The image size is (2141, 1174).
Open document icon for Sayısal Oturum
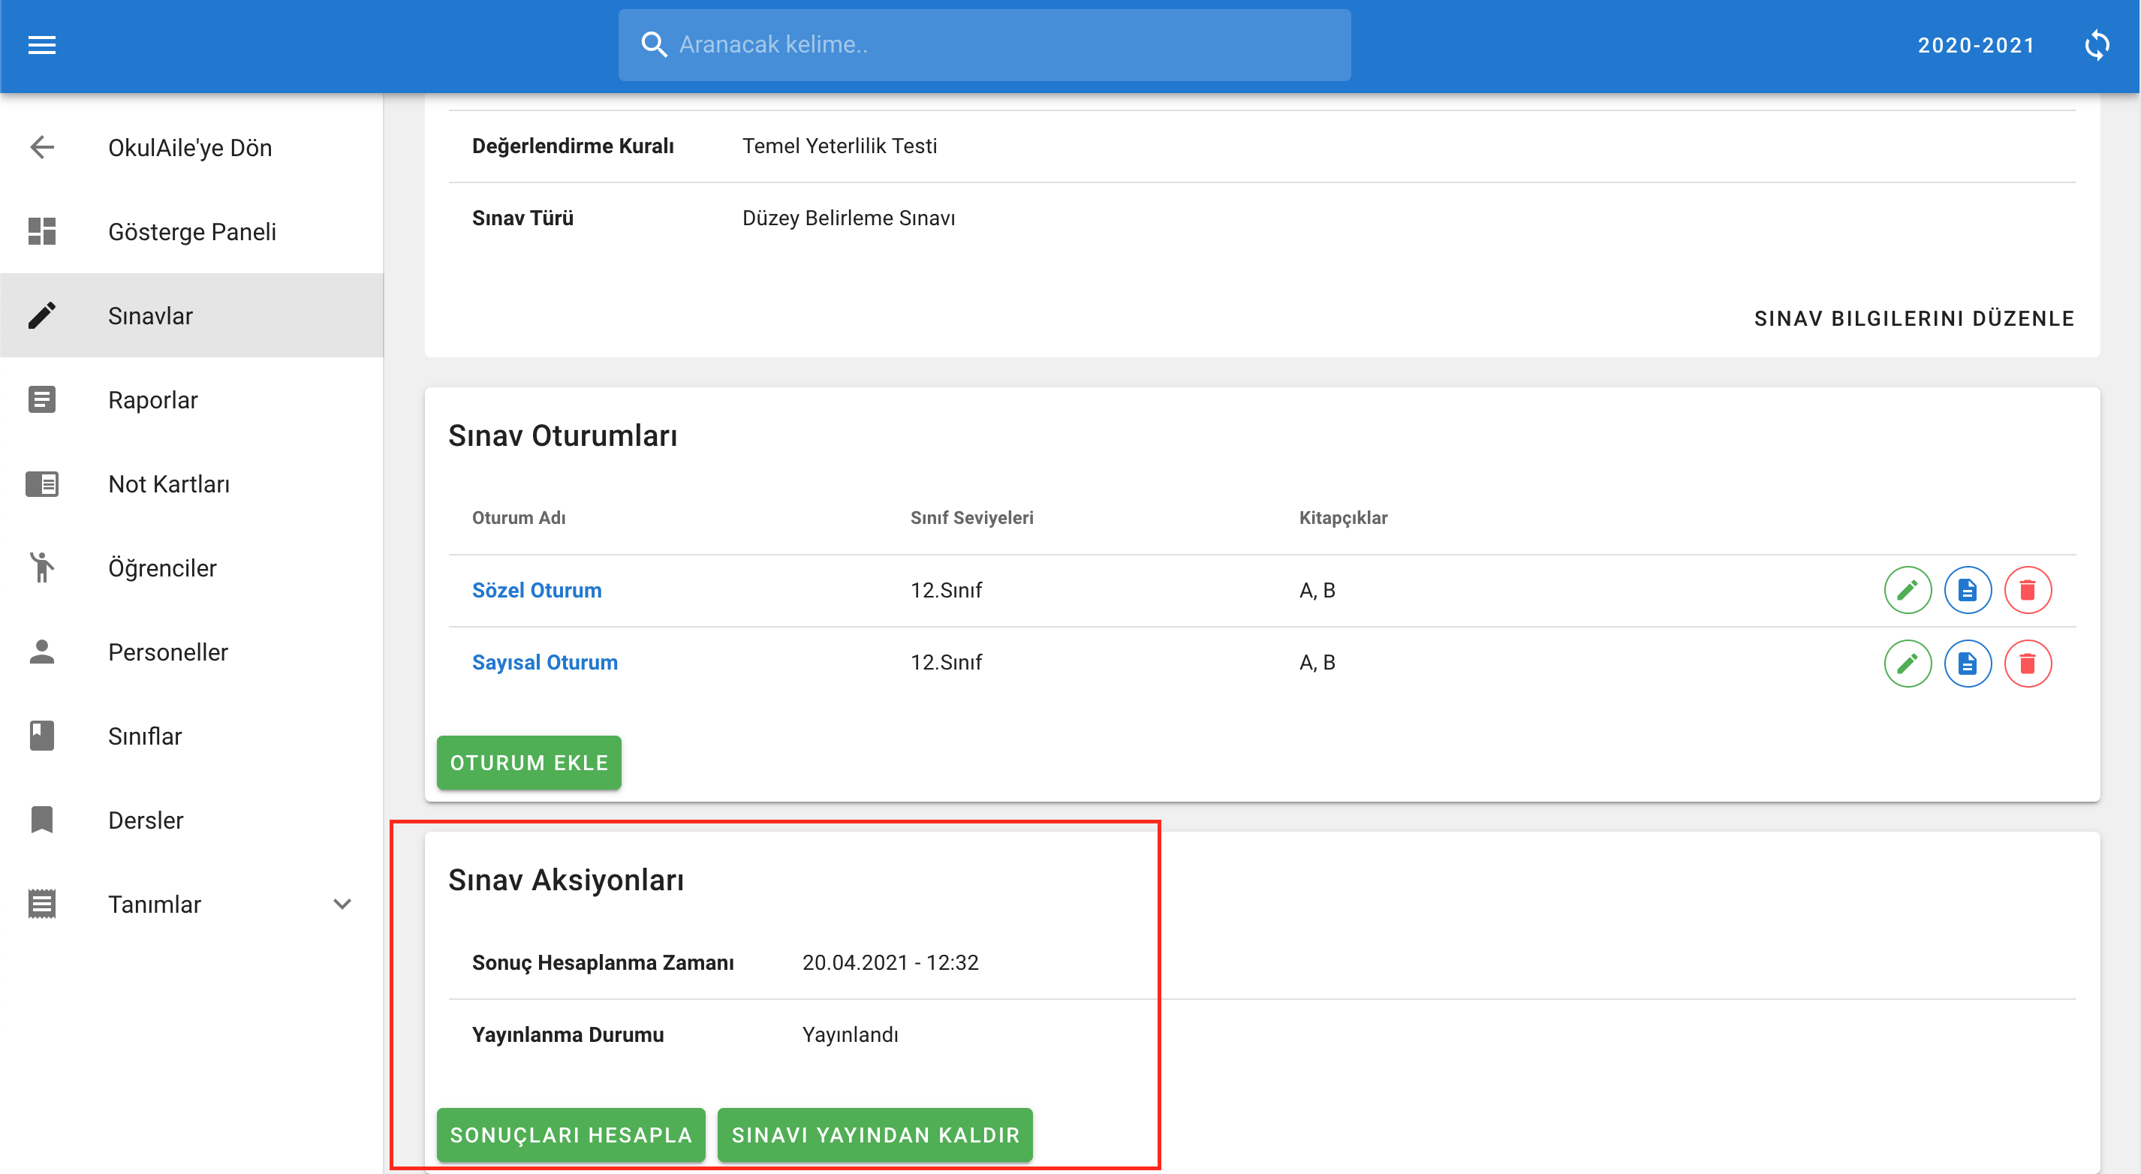1968,663
